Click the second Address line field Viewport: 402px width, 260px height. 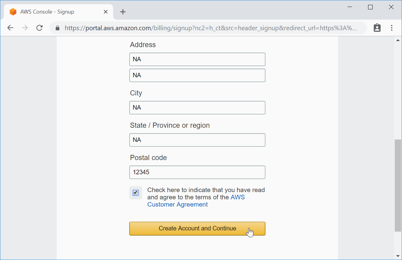pyautogui.click(x=197, y=75)
